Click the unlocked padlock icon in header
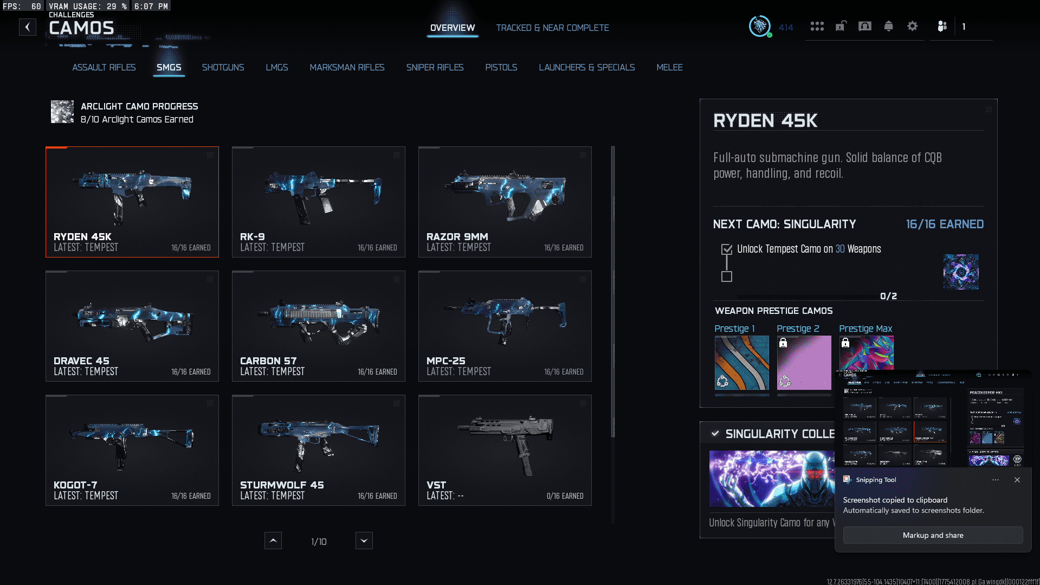 pyautogui.click(x=841, y=26)
